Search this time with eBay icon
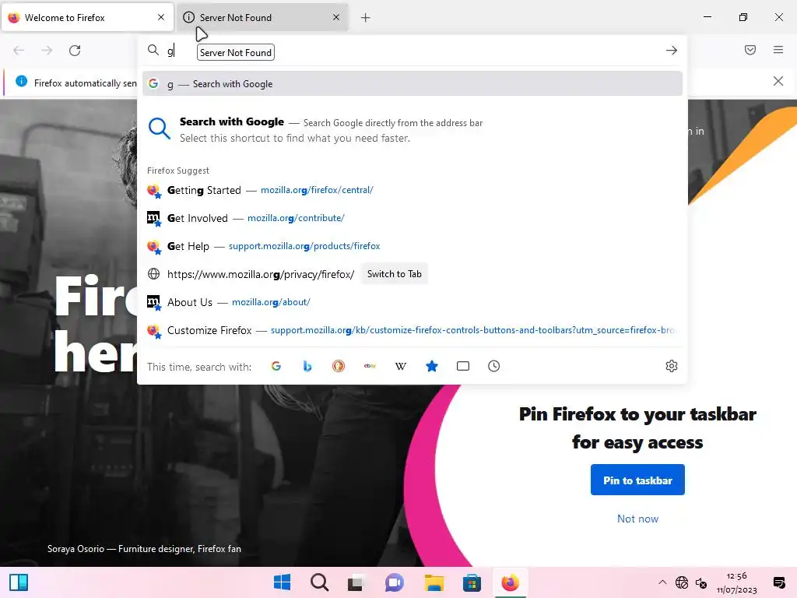 point(370,366)
